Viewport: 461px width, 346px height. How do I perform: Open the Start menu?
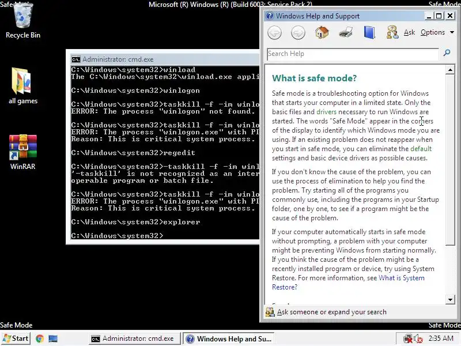(16, 339)
